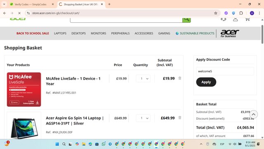
Task: Open the Accessories menu
Action: (x=144, y=33)
